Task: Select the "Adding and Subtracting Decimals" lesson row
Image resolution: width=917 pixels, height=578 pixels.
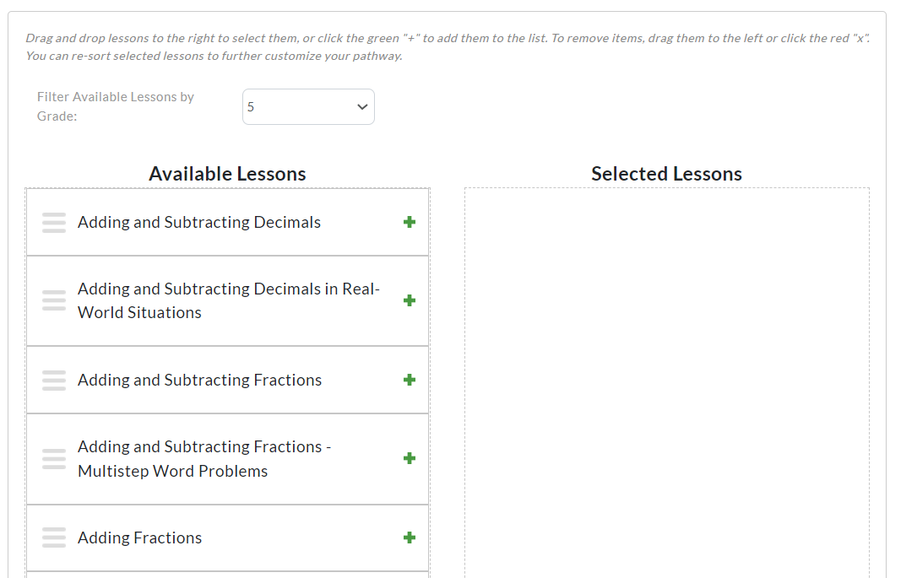Action: pos(199,222)
